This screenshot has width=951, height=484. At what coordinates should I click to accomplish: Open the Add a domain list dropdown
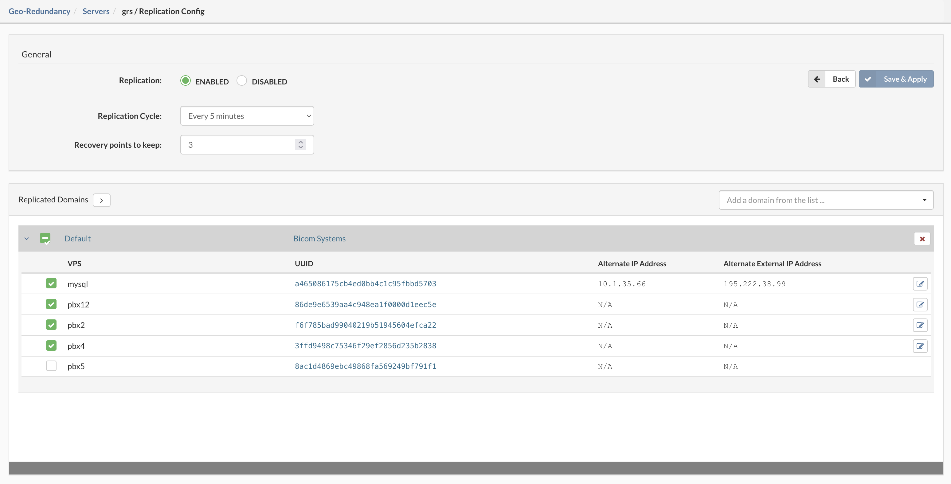pos(826,200)
